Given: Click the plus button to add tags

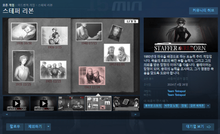Looking at the screenshot, I should coord(208,106).
